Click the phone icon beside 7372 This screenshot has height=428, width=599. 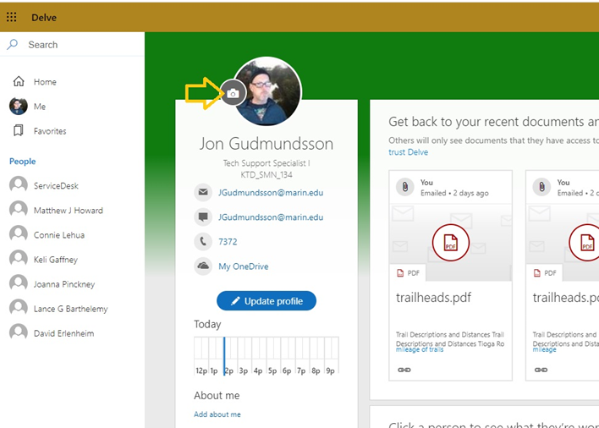tap(203, 242)
